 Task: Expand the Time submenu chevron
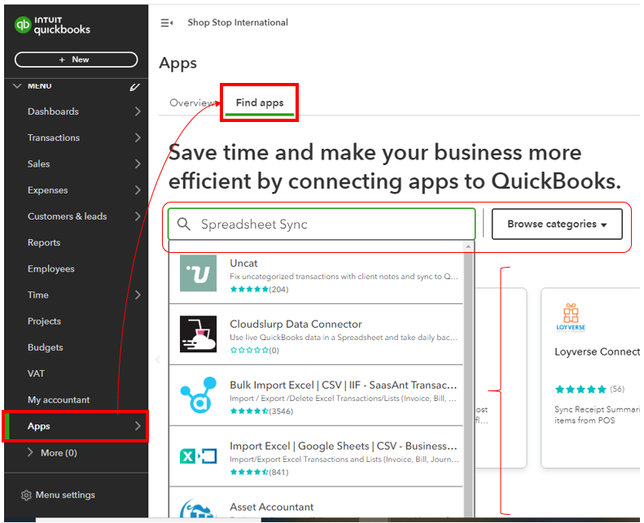(138, 295)
